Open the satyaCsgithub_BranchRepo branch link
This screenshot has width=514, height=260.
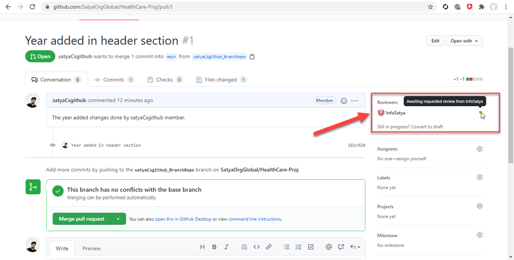[219, 57]
